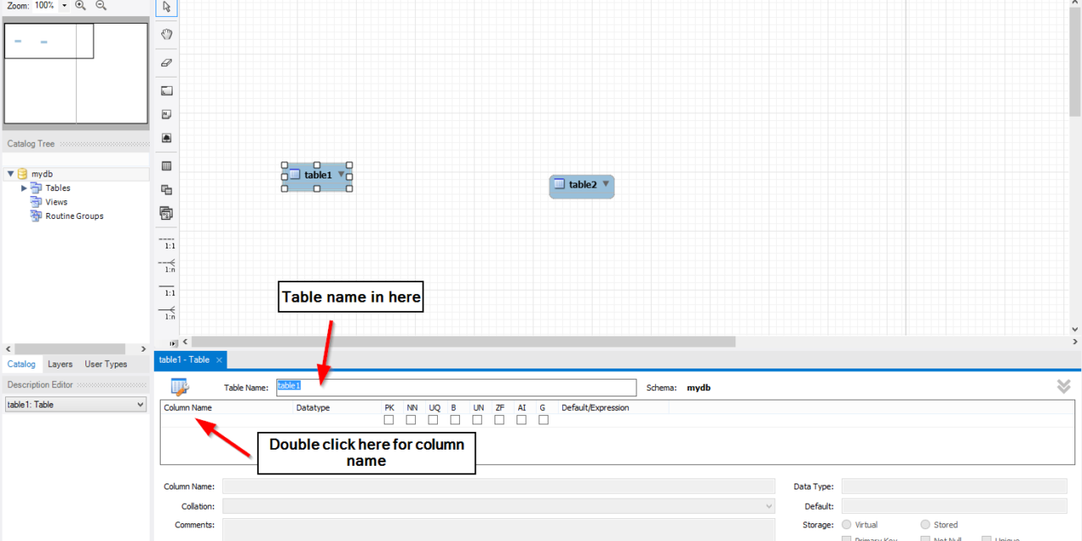Choose the place new table tool
Viewport: 1082px width, 541px height.
tap(167, 167)
